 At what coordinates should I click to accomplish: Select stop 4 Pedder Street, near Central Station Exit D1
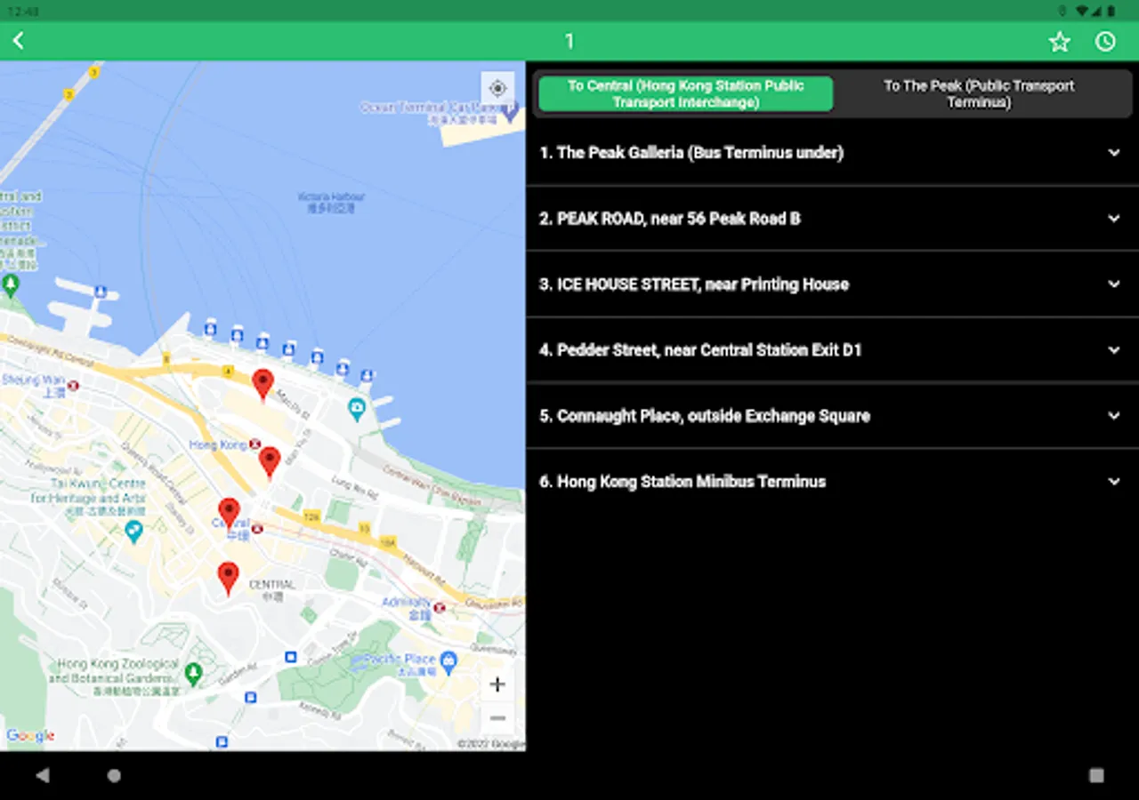point(700,350)
